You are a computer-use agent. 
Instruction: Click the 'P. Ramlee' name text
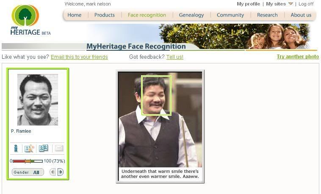tap(21, 131)
